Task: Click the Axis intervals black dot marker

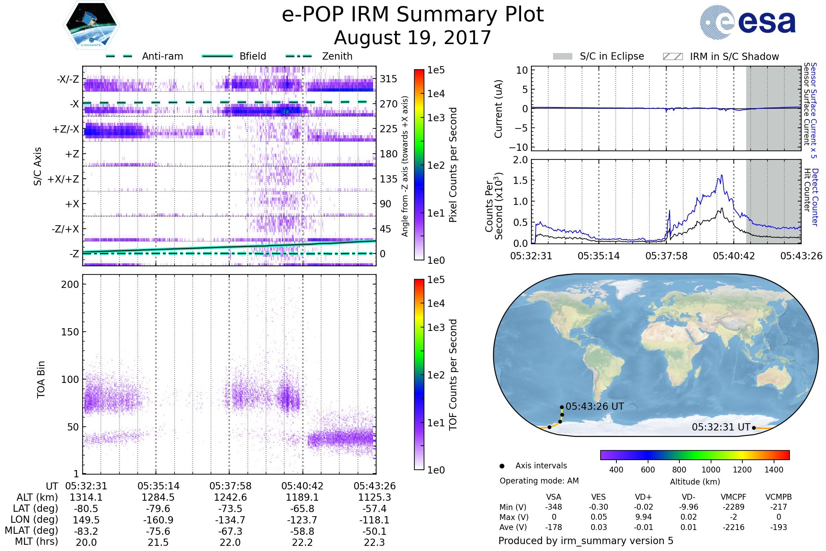Action: pos(502,466)
